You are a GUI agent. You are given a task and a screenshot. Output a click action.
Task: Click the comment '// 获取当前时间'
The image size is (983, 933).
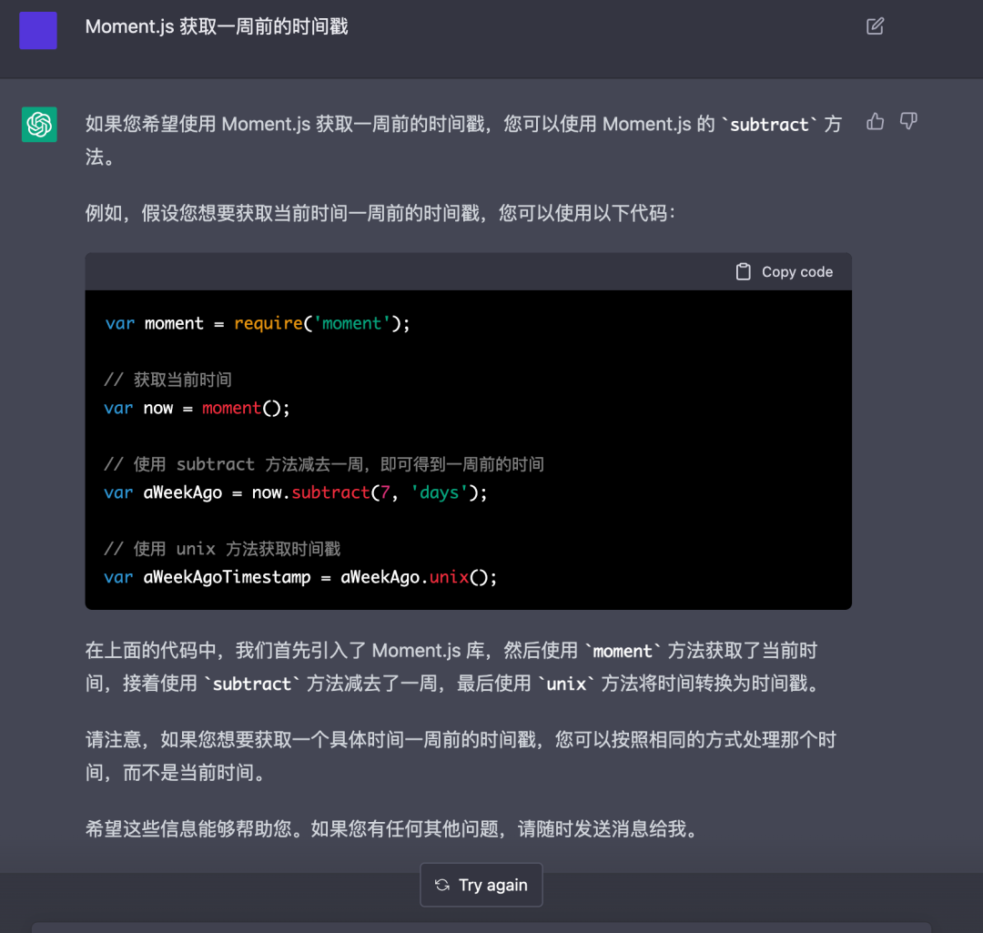coord(168,380)
